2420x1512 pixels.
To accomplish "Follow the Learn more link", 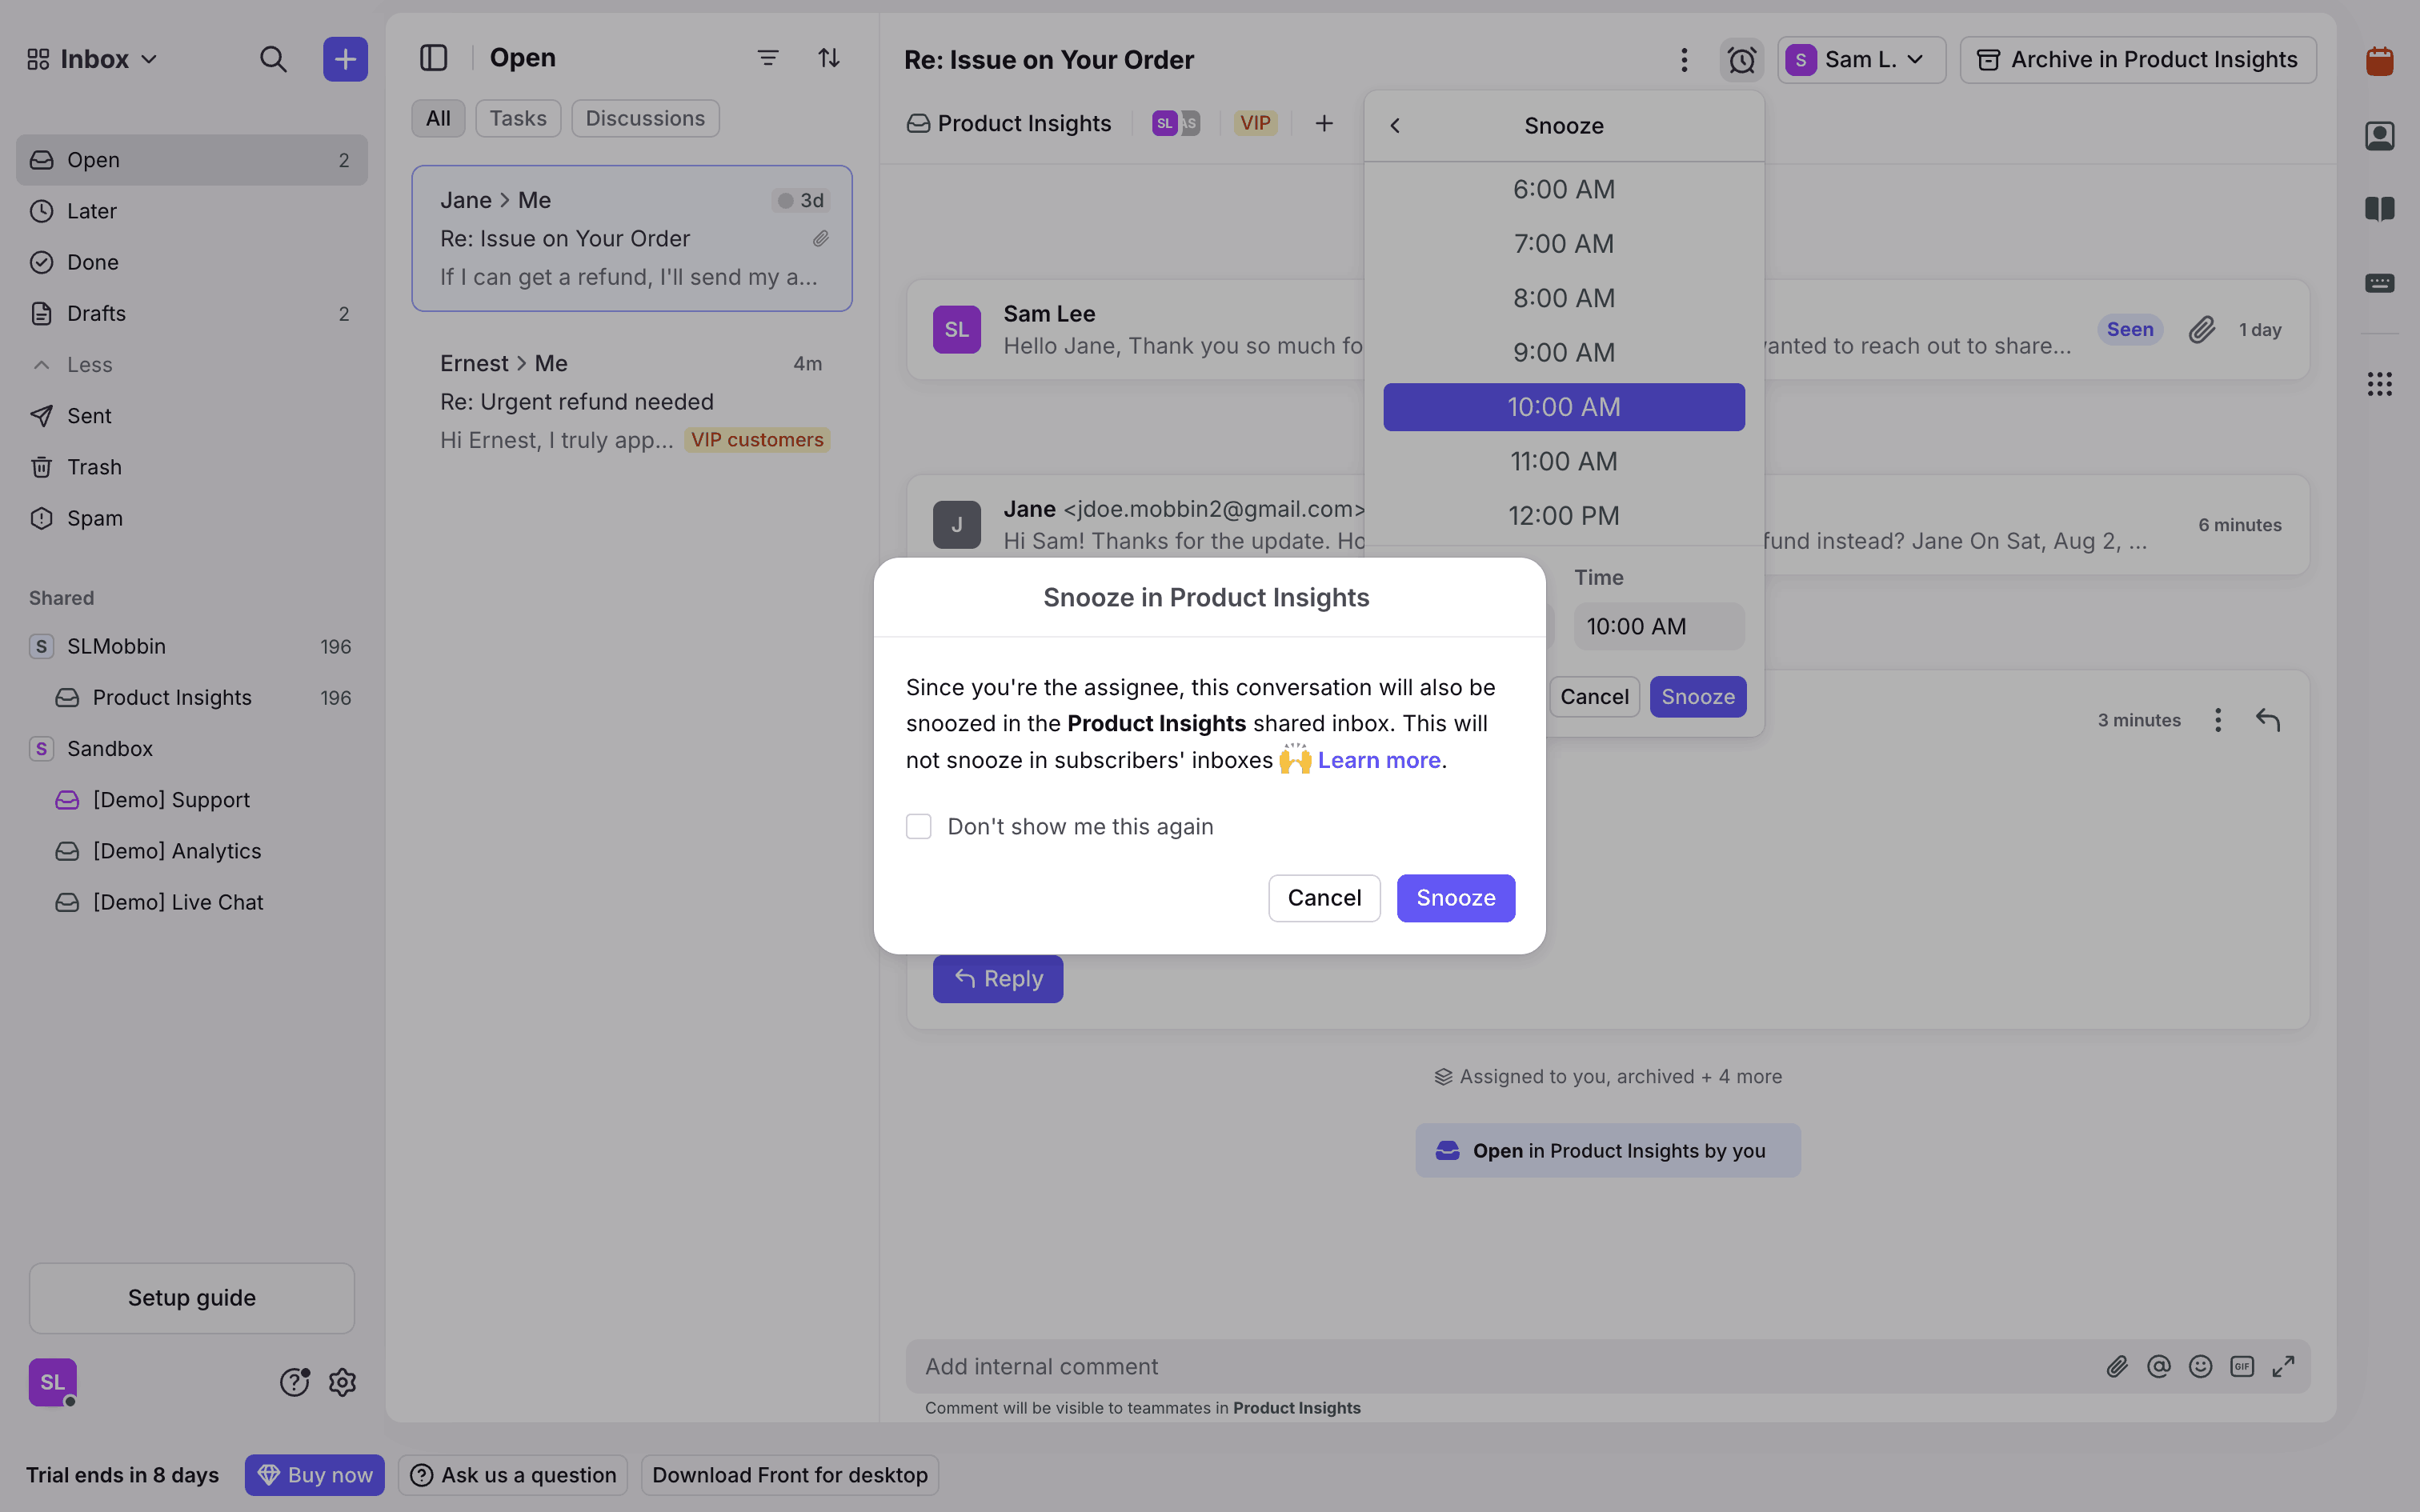I will tap(1378, 760).
